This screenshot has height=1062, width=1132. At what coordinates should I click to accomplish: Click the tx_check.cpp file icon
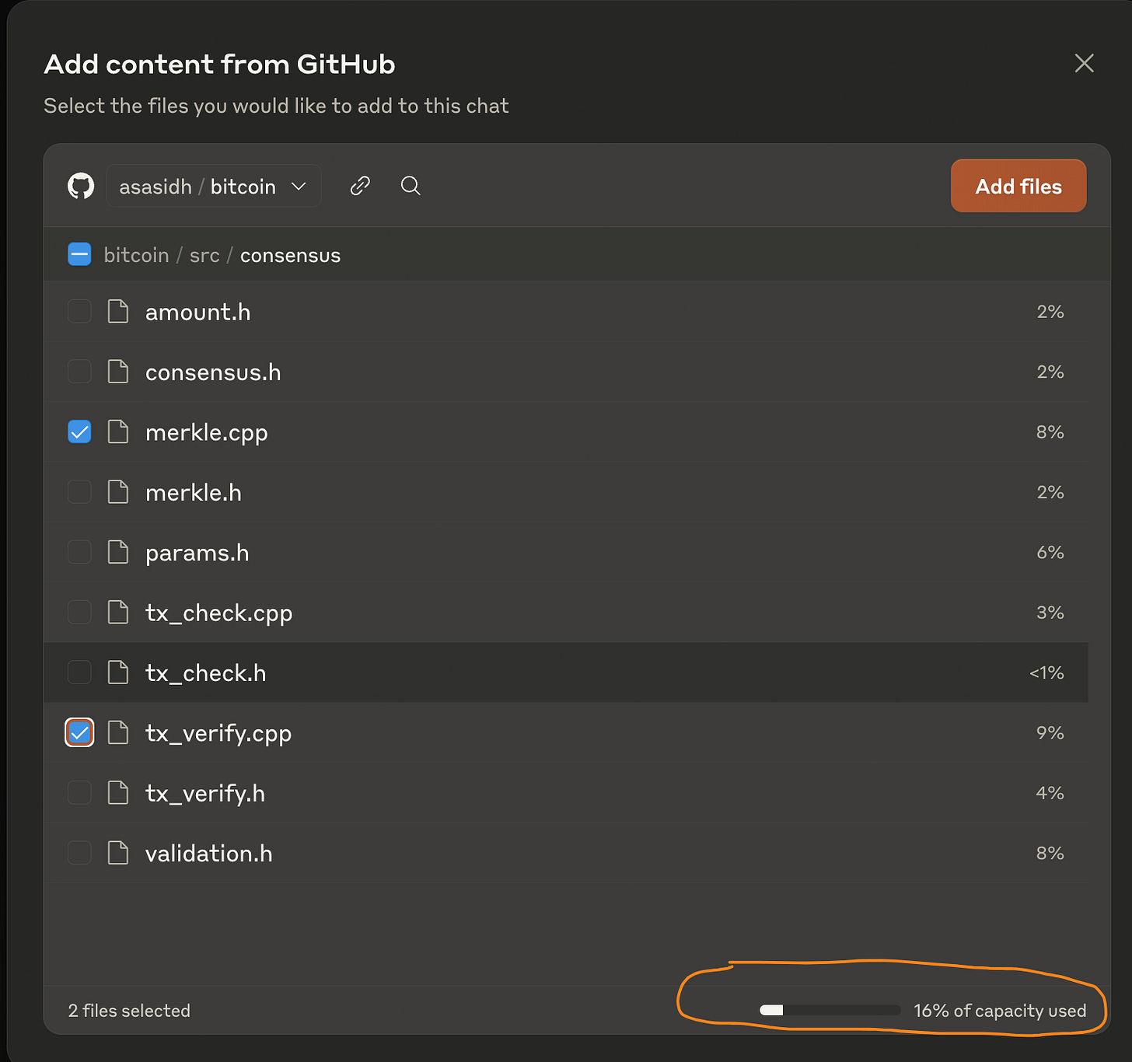click(118, 613)
